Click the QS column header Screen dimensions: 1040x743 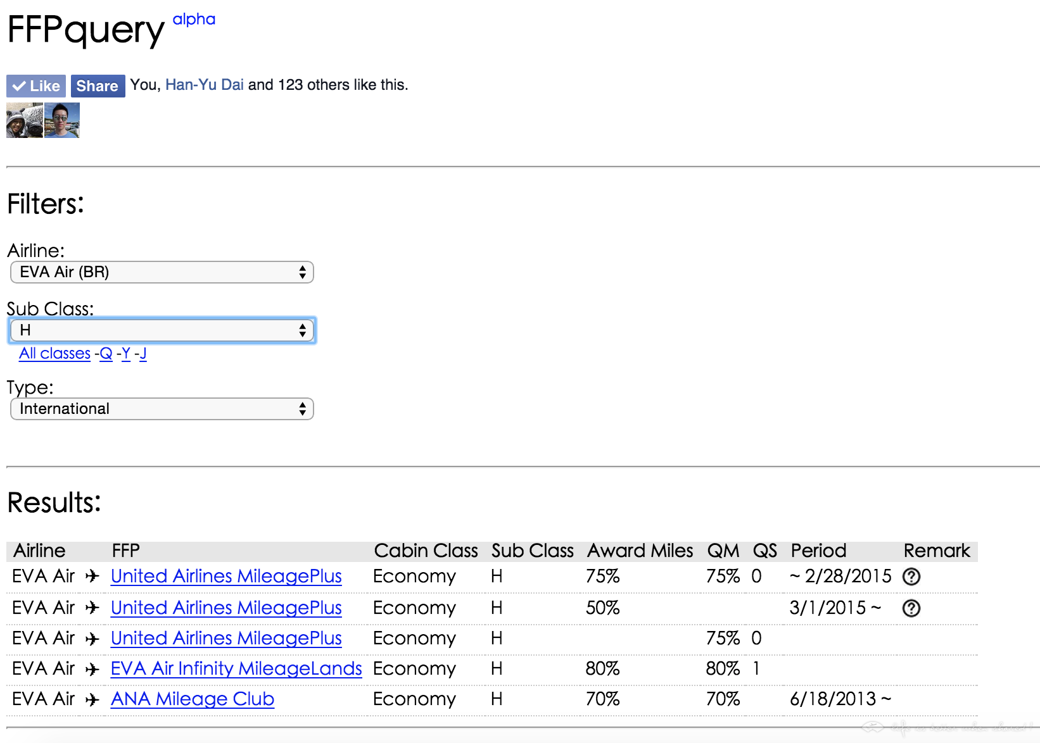764,551
